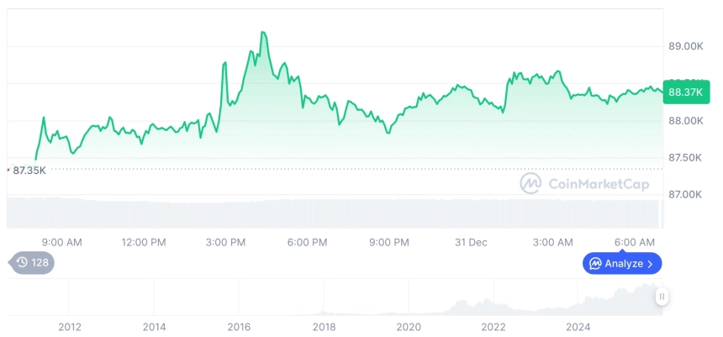The width and height of the screenshot is (723, 337).
Task: Pick 2020 on the bottom year timeline
Action: (x=408, y=326)
